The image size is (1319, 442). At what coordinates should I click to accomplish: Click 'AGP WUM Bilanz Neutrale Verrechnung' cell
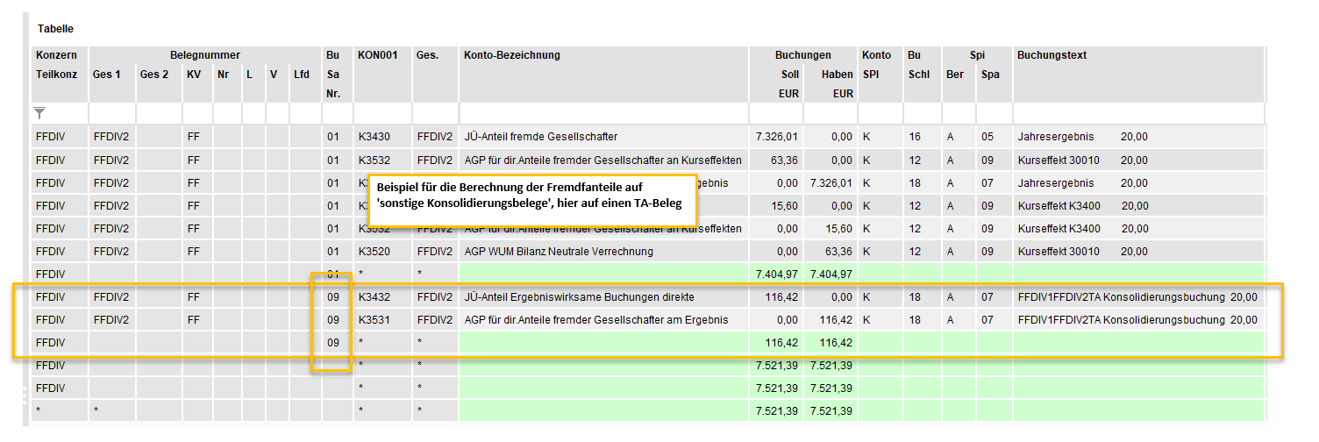tap(559, 252)
